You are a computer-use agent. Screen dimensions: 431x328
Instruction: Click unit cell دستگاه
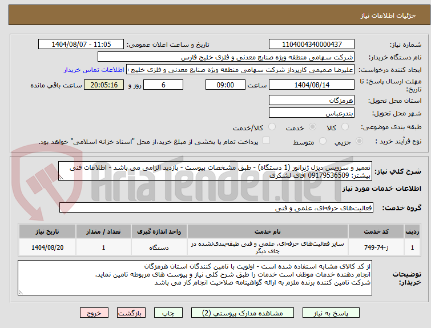pos(159,247)
